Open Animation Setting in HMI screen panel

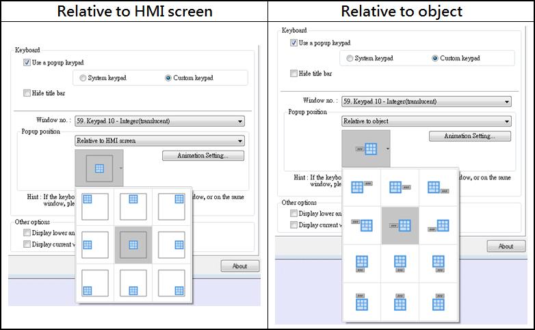203,156
